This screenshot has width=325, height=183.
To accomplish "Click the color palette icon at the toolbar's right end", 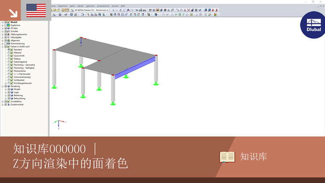I will pos(216,15).
